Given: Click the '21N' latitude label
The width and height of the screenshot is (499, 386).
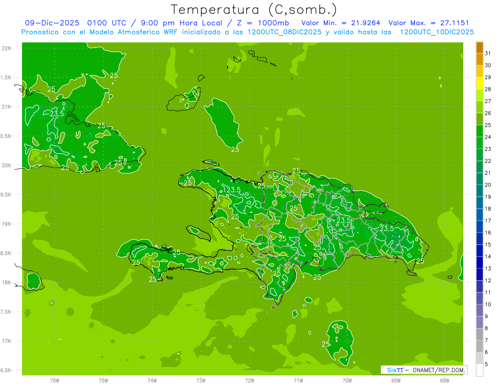Looking at the screenshot, I should click(7, 107).
